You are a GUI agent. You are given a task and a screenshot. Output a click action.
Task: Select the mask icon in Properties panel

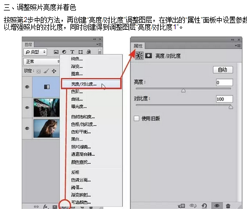(149, 55)
